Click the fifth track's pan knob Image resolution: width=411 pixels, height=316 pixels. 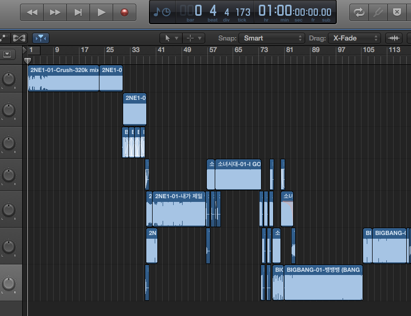tap(8, 210)
